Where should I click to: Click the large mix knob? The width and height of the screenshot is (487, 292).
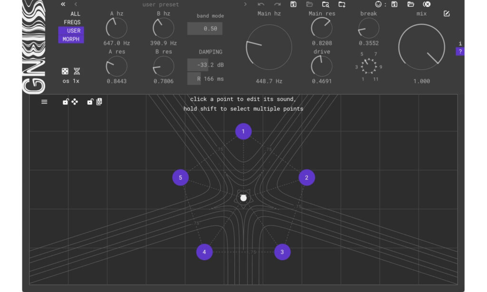[421, 47]
